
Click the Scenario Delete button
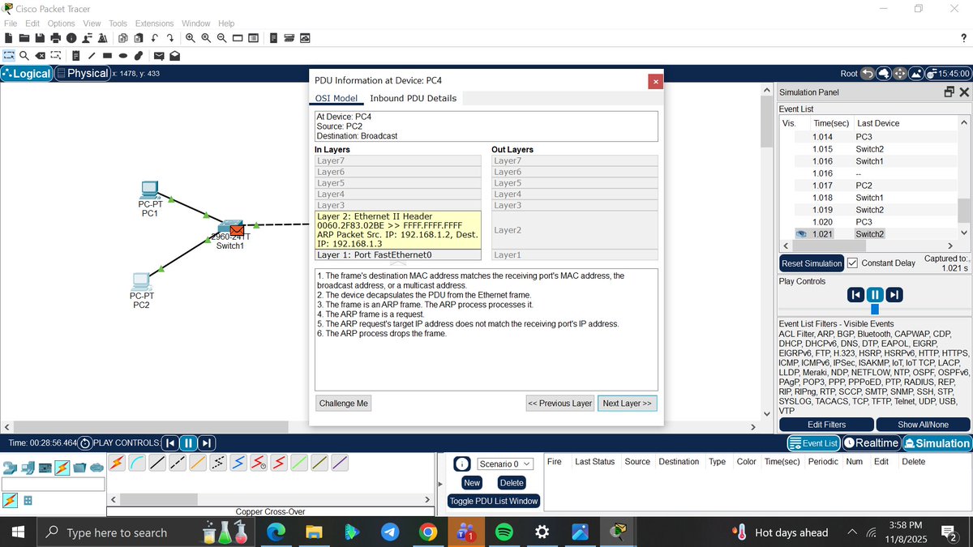coord(512,482)
